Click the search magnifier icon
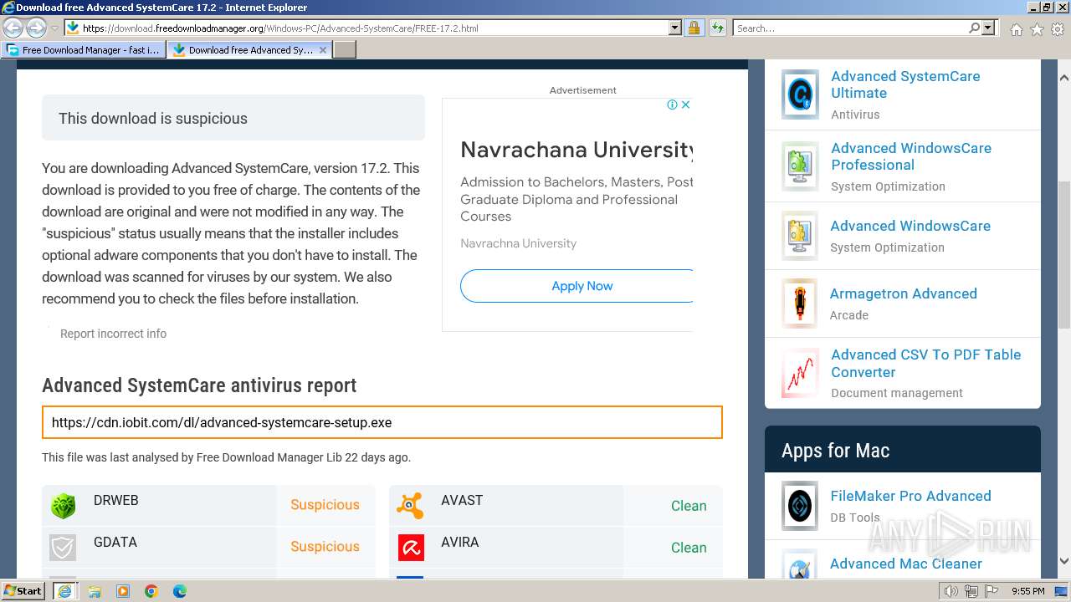The height and width of the screenshot is (602, 1071). [x=974, y=28]
